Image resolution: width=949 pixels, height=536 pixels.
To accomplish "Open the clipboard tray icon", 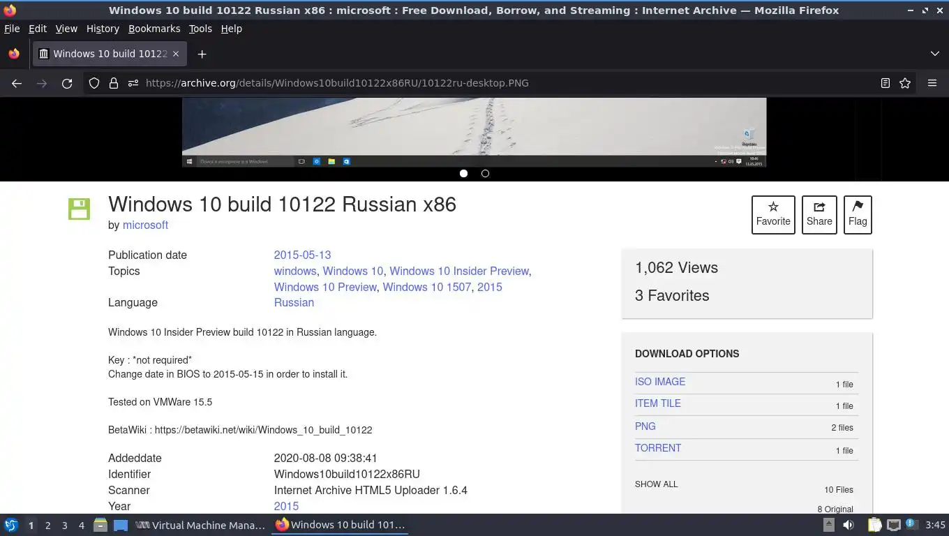I will pyautogui.click(x=874, y=525).
